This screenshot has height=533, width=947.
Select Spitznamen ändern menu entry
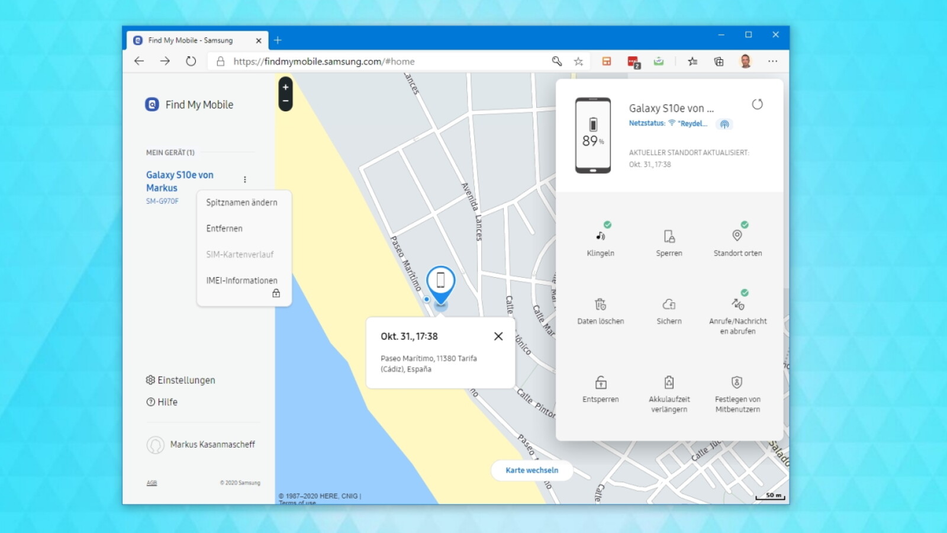tap(241, 203)
